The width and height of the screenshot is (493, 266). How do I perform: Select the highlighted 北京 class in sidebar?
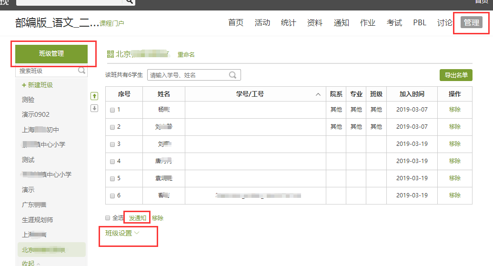click(x=51, y=250)
